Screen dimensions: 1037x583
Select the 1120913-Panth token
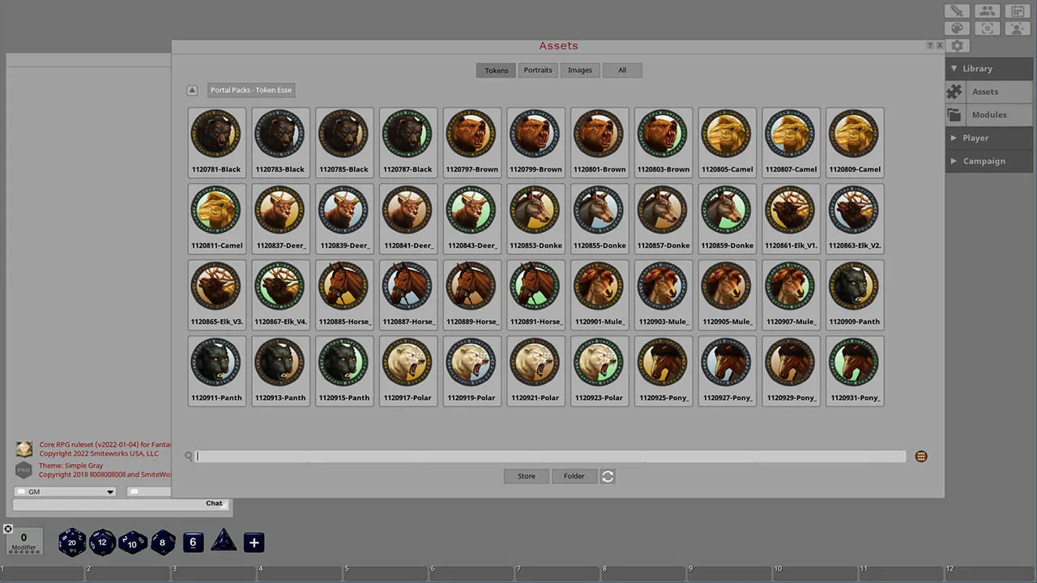pos(280,370)
